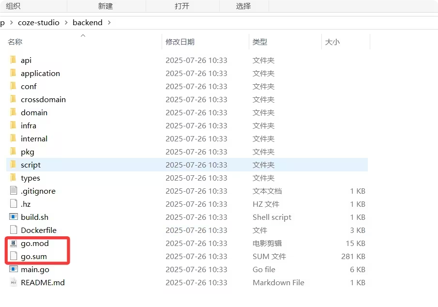
Task: Open the 新建 menu
Action: coord(105,5)
